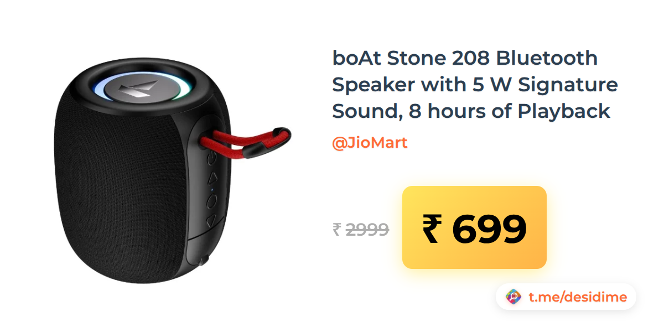Click the boAt Stone 208 product title

point(475,84)
